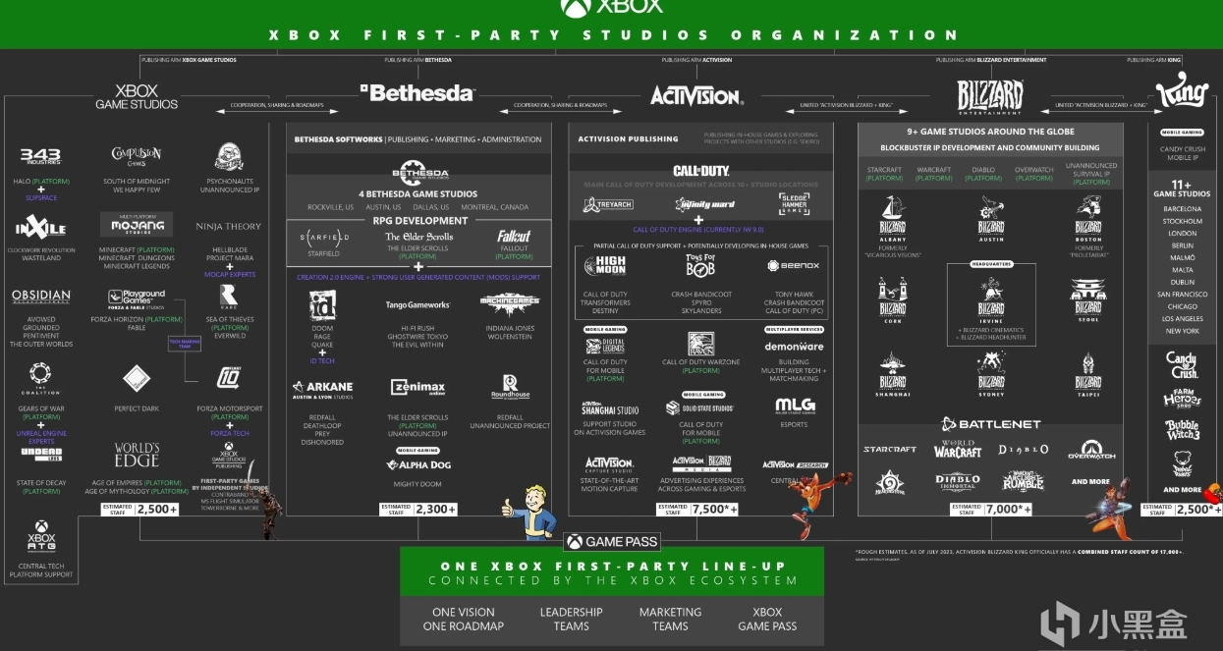Click the Toys For Bob logo

[700, 264]
